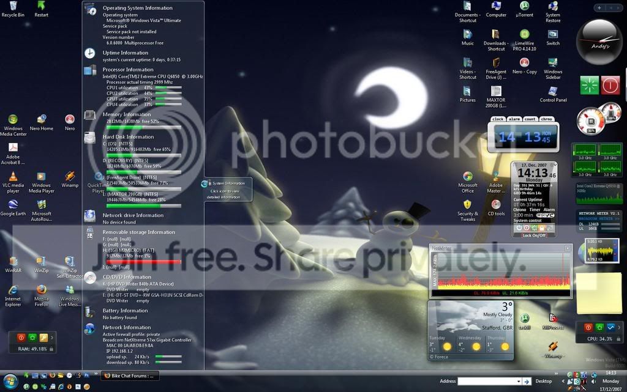Image resolution: width=627 pixels, height=392 pixels.
Task: Switch to the count tab of clock gadget
Action: click(530, 119)
